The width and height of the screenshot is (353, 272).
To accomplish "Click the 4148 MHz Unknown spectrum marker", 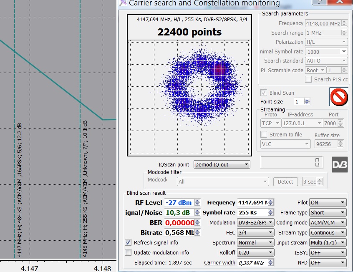I will click(x=85, y=189).
